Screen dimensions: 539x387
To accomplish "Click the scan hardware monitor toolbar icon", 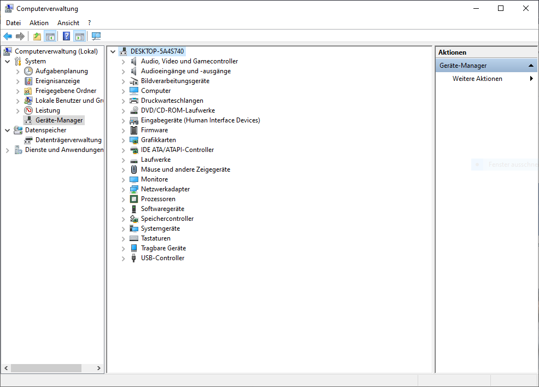I will click(x=96, y=36).
